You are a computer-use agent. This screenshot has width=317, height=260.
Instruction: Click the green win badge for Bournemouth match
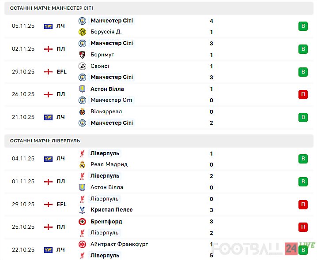click(303, 49)
